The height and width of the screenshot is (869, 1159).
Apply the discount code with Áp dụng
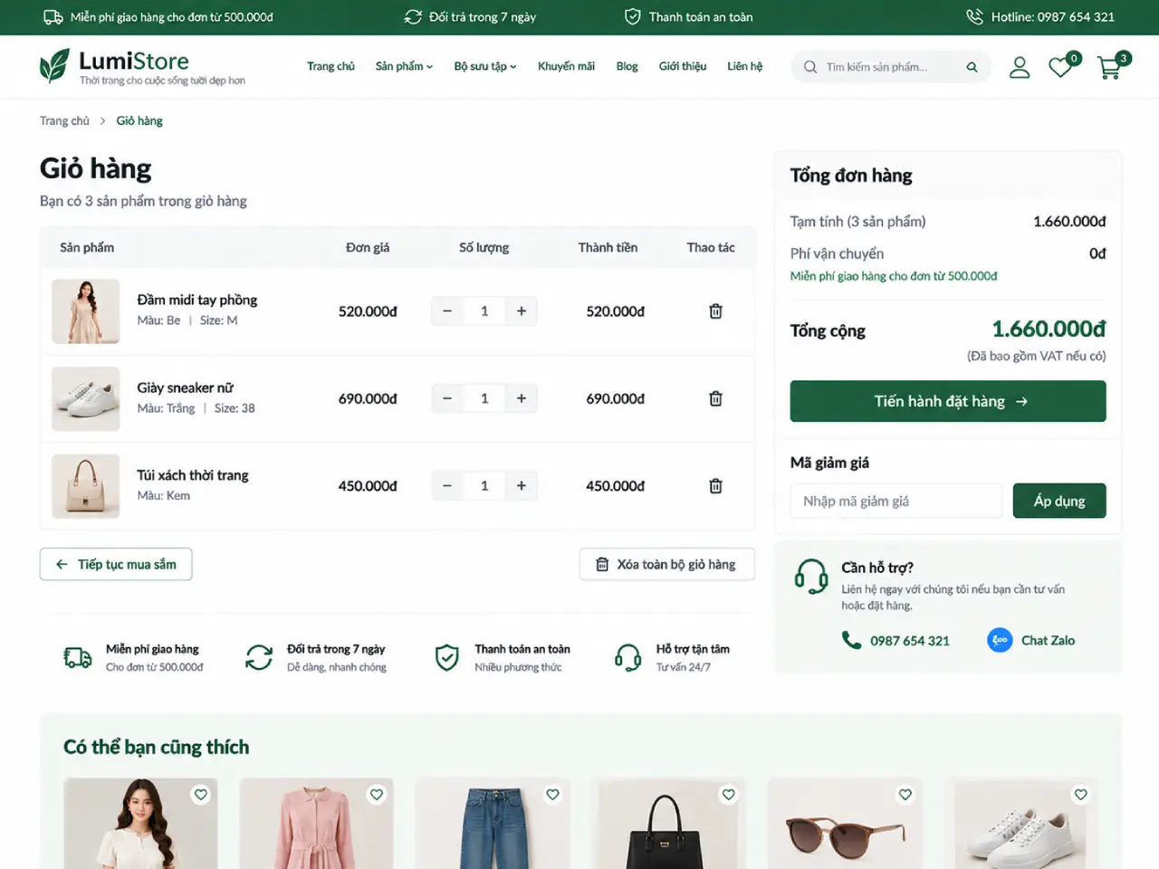[x=1059, y=501]
